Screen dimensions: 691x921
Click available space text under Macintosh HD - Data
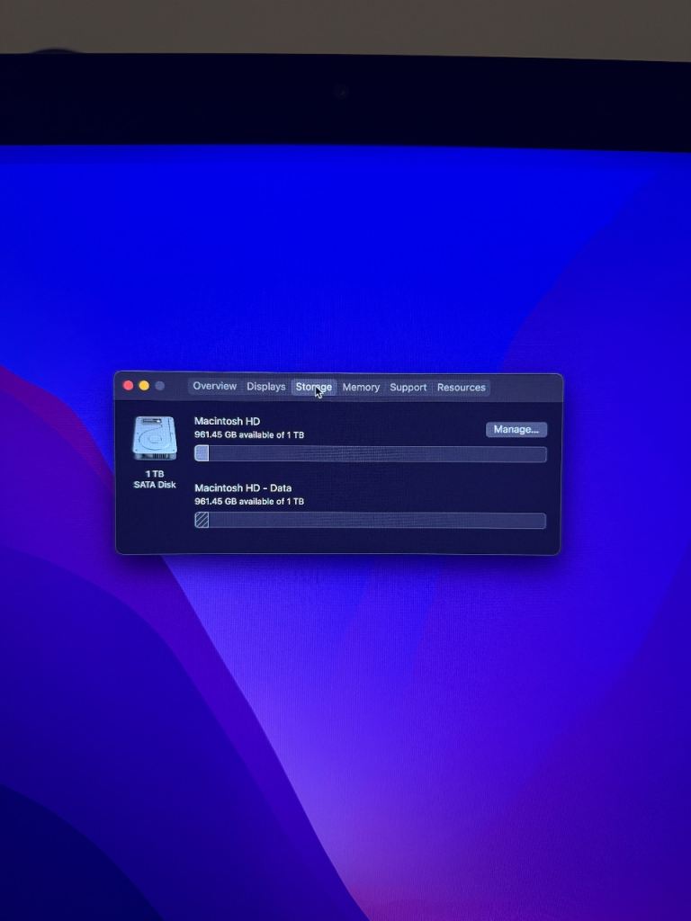[249, 502]
